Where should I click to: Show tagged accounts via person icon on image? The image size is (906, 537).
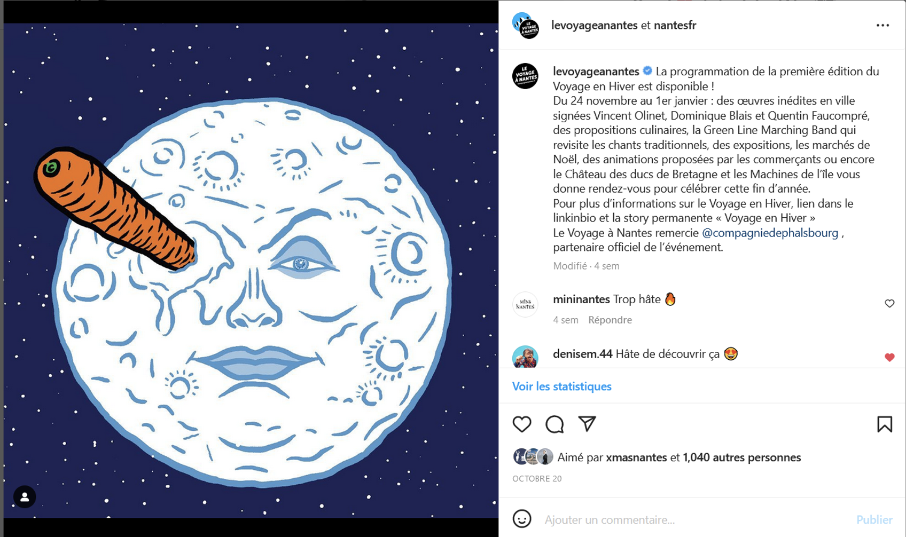click(x=25, y=497)
